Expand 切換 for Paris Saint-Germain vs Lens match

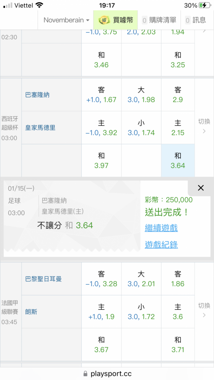(204, 310)
